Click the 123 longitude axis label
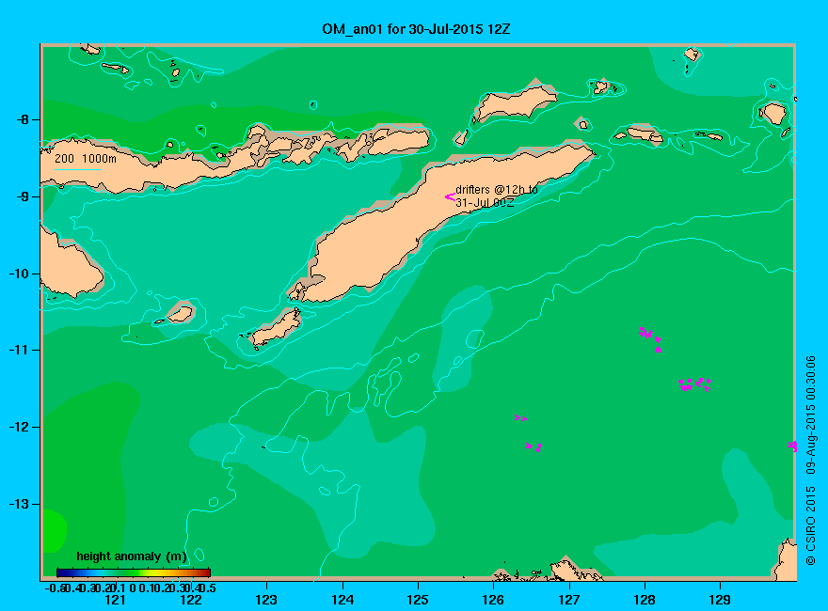 coord(266,600)
